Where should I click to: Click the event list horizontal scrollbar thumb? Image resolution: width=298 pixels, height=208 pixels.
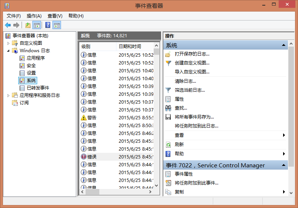pos(92,192)
